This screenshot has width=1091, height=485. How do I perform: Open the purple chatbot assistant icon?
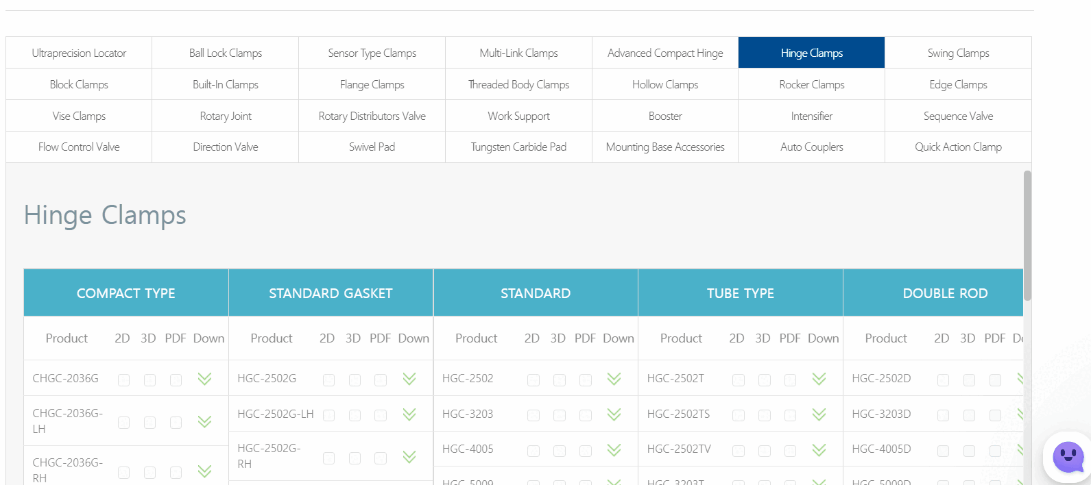(1068, 457)
